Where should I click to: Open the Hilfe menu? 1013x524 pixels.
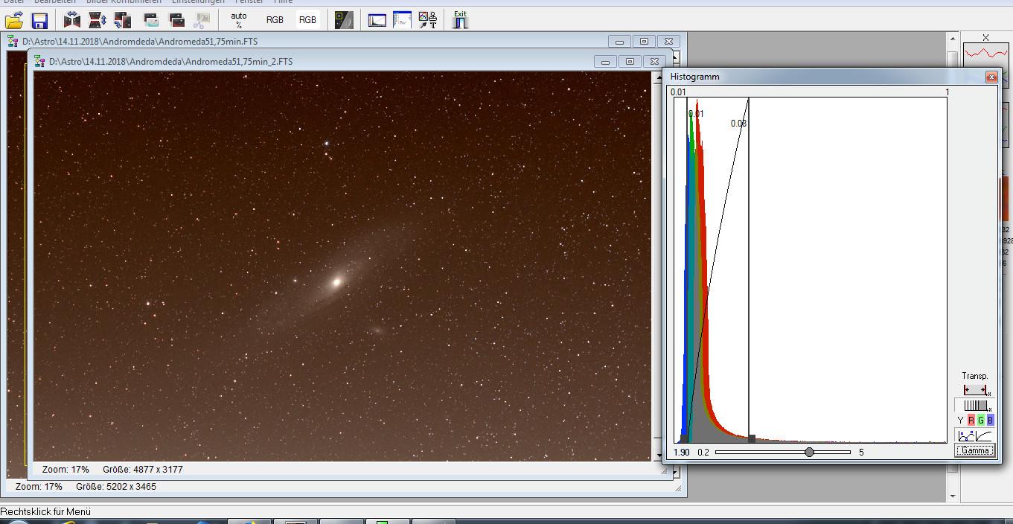coord(284,2)
